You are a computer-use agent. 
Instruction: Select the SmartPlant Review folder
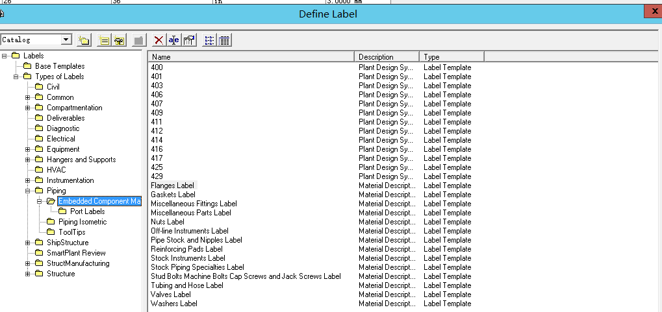(76, 253)
